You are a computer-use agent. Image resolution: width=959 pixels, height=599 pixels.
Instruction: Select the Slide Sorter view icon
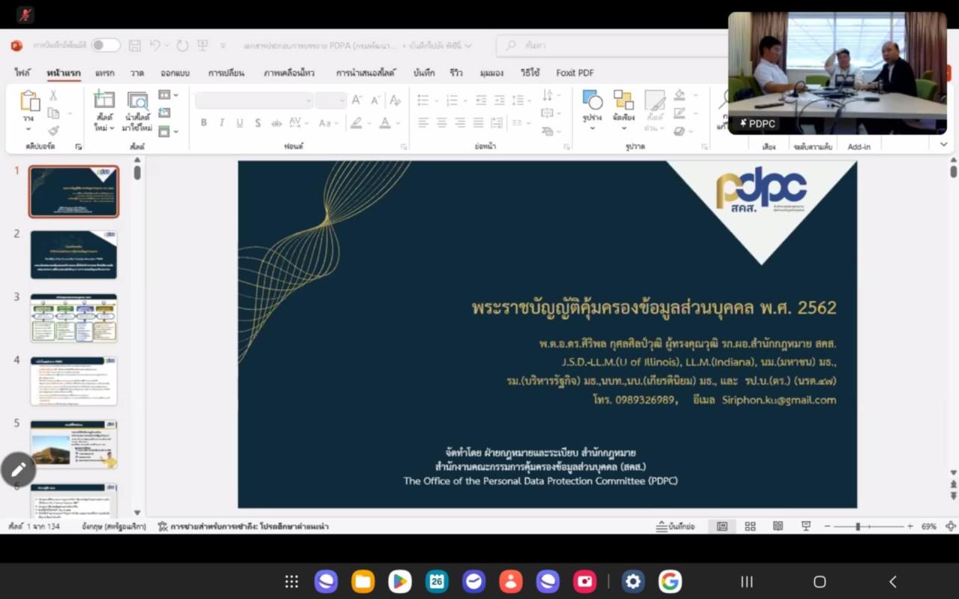coord(750,526)
